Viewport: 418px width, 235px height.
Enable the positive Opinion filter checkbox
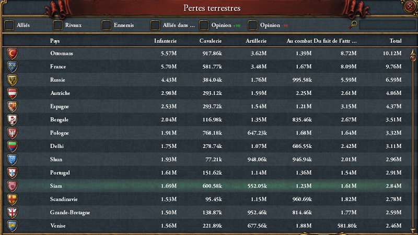[x=204, y=25]
